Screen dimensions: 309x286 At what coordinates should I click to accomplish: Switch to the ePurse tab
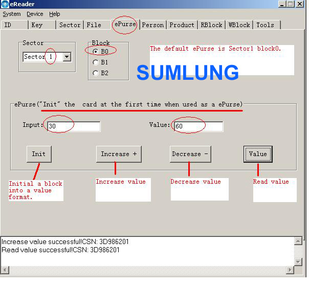click(x=124, y=25)
